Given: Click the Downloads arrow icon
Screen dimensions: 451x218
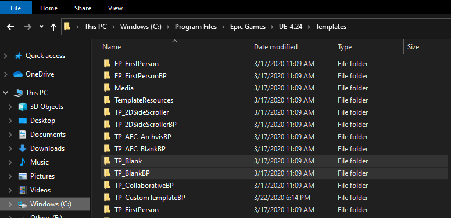Looking at the screenshot, I should coord(23,148).
